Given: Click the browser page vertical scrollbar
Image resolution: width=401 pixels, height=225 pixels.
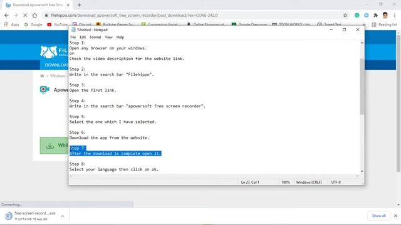Looking at the screenshot, I should 398,103.
